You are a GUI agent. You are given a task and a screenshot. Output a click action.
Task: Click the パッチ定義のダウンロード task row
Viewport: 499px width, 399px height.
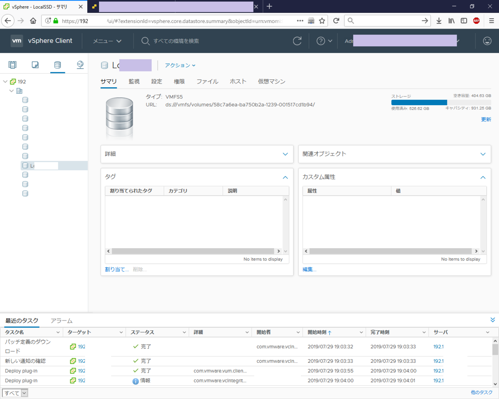coord(246,347)
